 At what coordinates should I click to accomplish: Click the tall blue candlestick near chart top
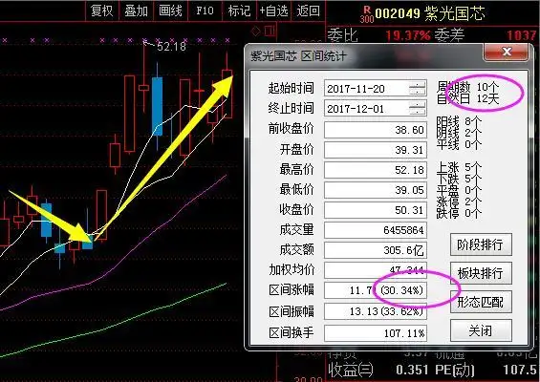click(157, 106)
